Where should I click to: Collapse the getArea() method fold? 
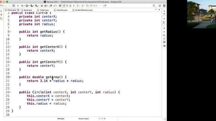pos(10,77)
